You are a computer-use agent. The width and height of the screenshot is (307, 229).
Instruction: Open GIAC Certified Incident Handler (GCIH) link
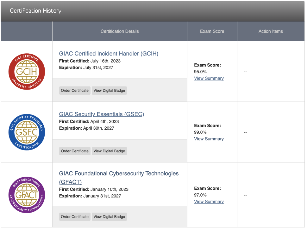click(x=109, y=54)
